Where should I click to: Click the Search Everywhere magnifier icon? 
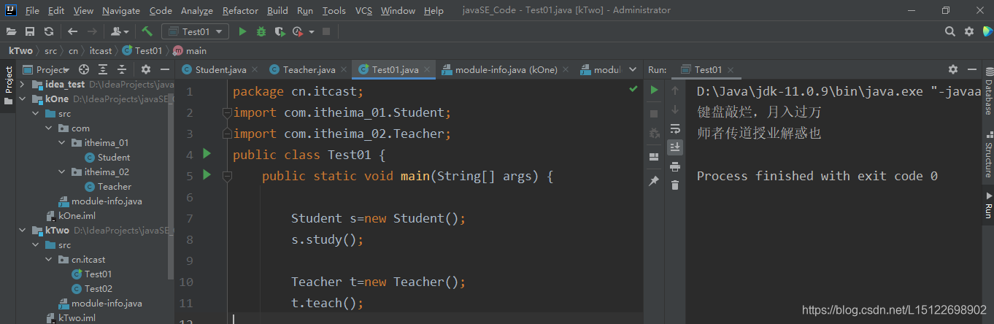click(950, 31)
